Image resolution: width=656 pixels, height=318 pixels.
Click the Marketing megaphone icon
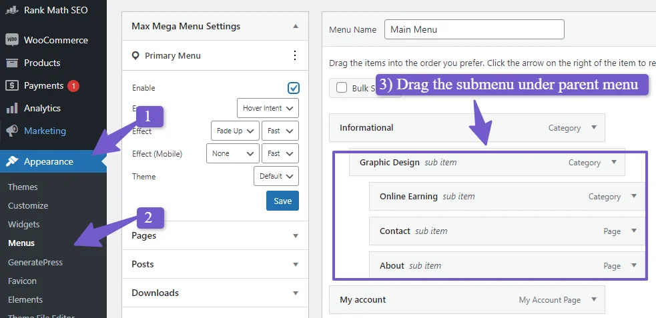pyautogui.click(x=12, y=131)
